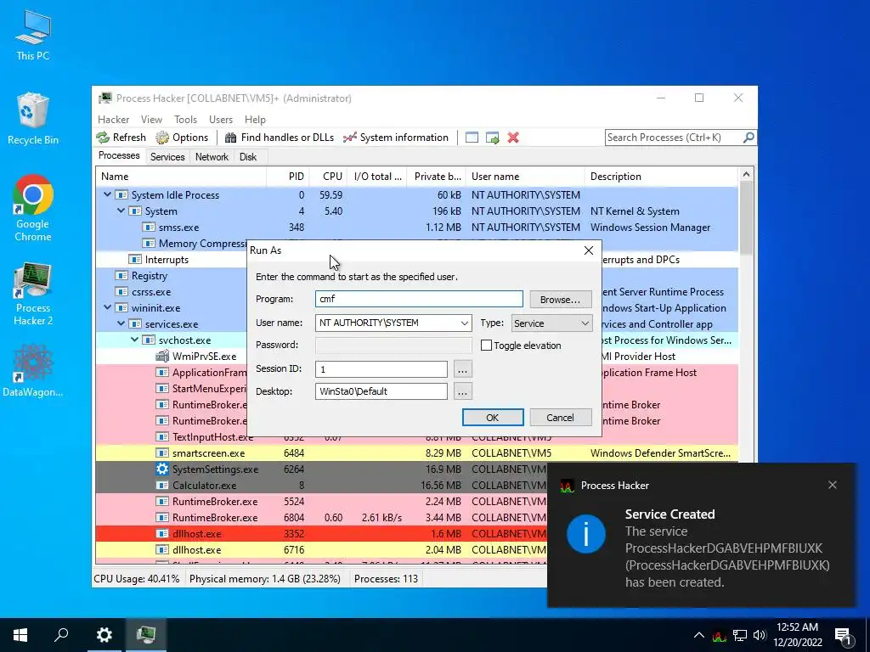Close the Run As dialog
The width and height of the screenshot is (870, 652).
589,250
